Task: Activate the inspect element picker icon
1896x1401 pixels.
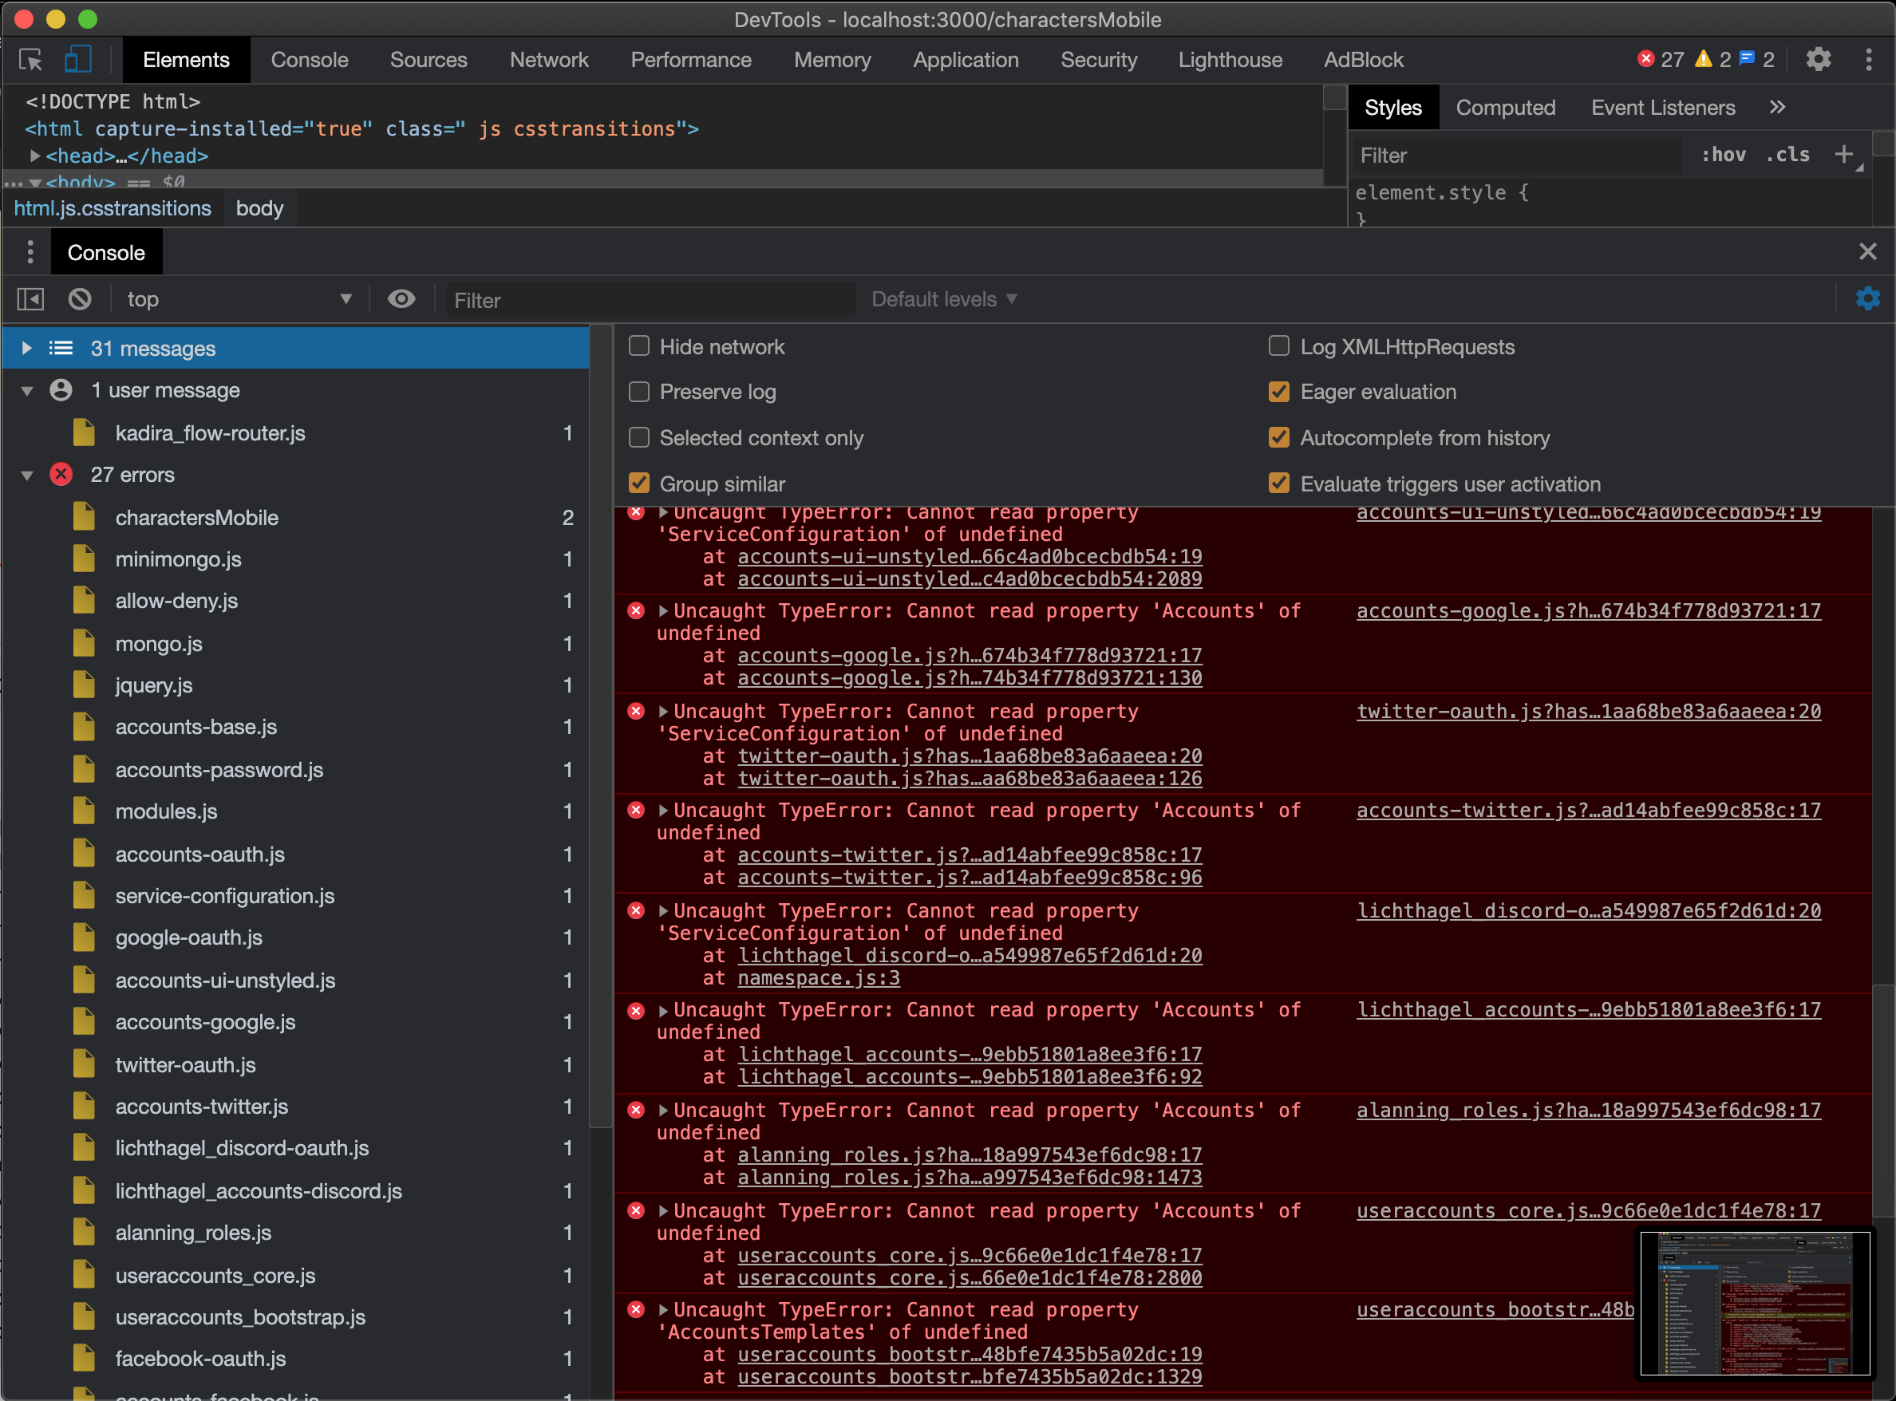Action: point(30,59)
